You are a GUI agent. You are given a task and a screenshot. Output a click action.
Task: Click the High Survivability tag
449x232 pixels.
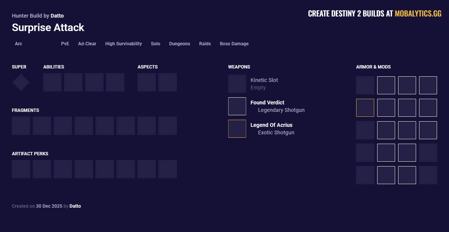[x=123, y=44]
